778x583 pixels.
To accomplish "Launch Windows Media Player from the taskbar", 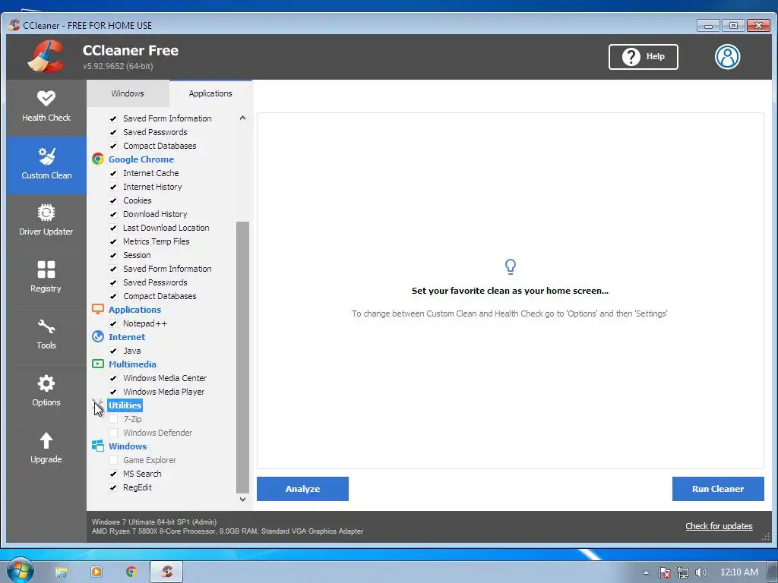I will [x=96, y=572].
